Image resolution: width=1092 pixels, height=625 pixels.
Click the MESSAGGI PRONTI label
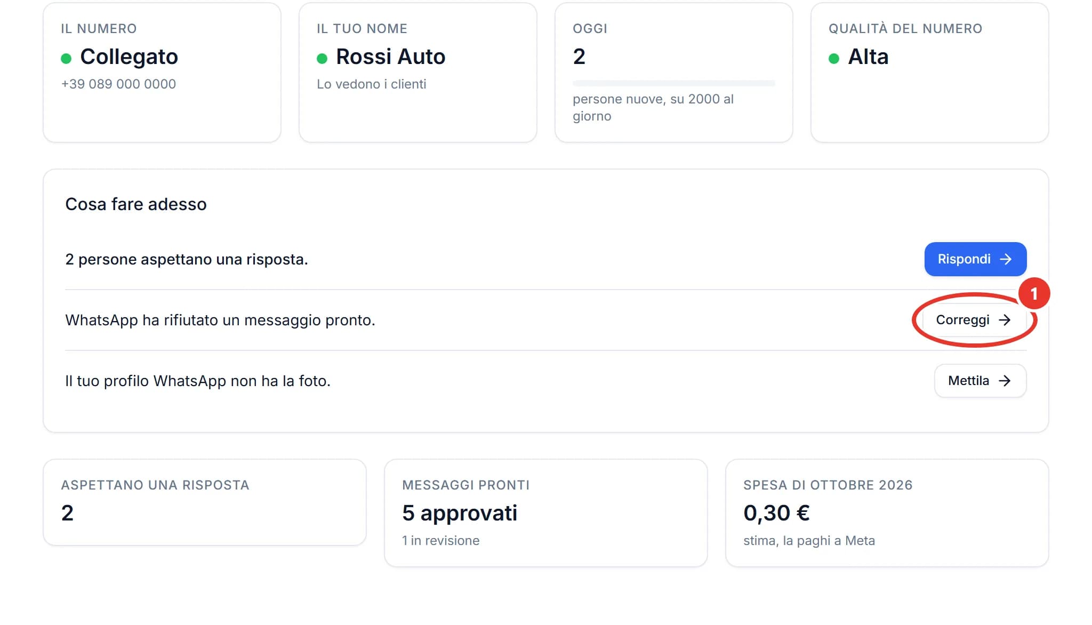pyautogui.click(x=466, y=485)
